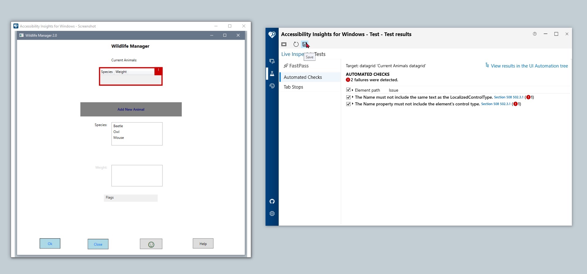Select Owl in the Species list
The image size is (587, 274).
[x=117, y=132]
